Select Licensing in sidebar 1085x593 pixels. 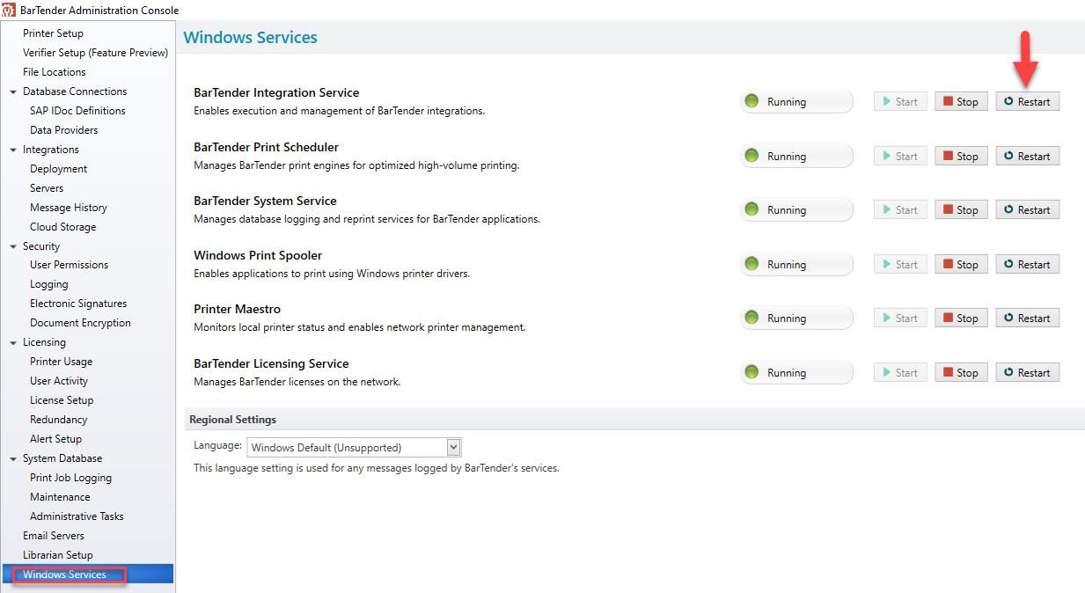(x=44, y=342)
